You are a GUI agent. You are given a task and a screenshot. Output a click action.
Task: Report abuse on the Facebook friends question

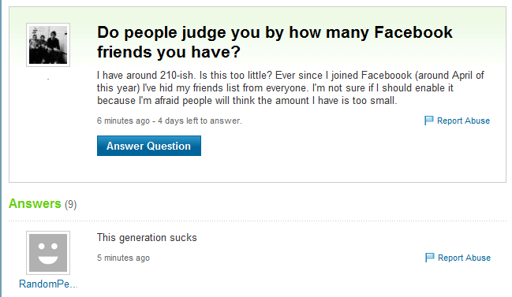coord(463,121)
